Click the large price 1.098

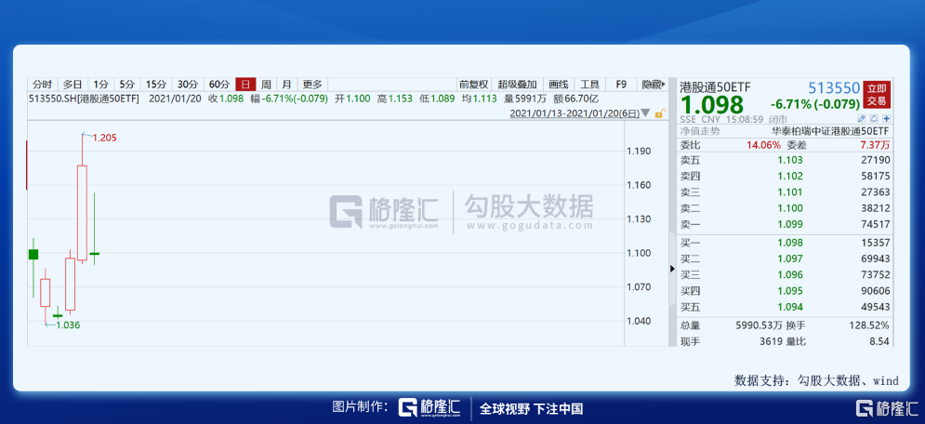(x=713, y=105)
